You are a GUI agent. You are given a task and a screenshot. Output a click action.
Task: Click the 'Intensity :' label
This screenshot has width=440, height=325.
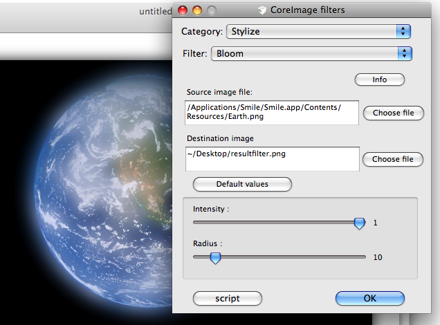pyautogui.click(x=211, y=210)
